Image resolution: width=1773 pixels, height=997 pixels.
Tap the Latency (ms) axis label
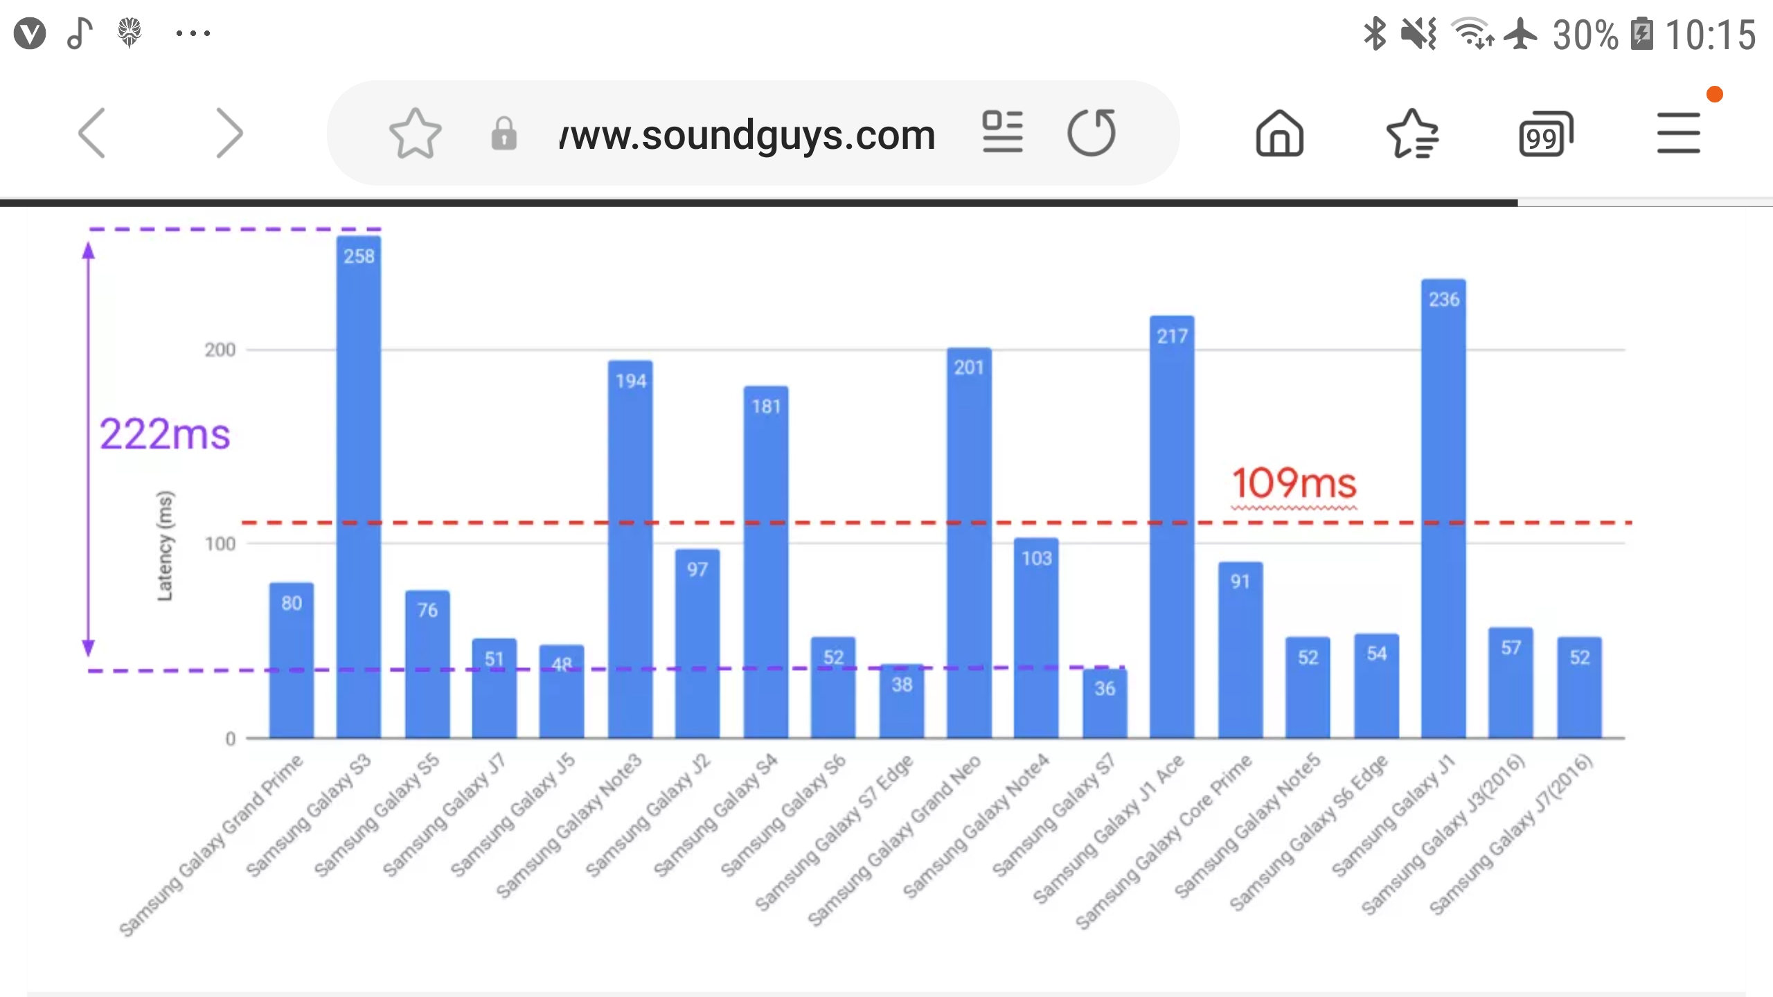click(x=165, y=546)
